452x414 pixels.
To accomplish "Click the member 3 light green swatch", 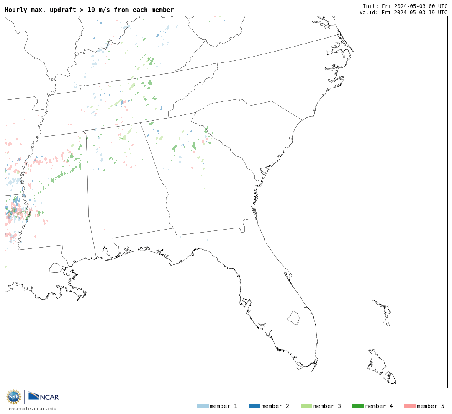I will pyautogui.click(x=306, y=406).
